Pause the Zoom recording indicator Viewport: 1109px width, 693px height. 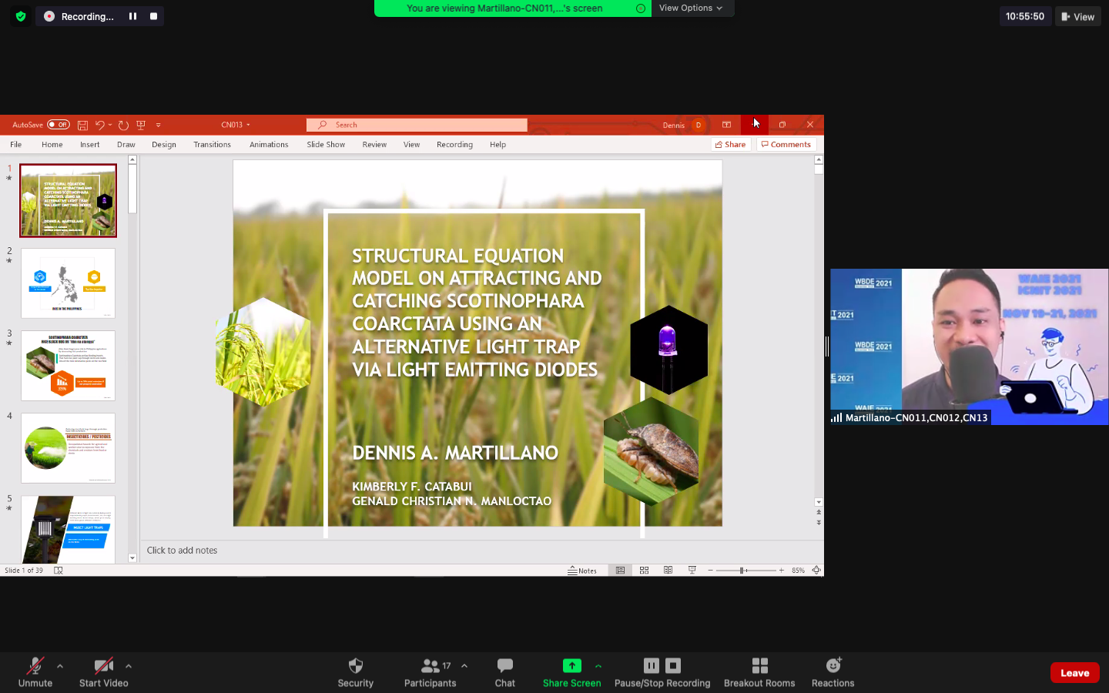click(x=132, y=16)
